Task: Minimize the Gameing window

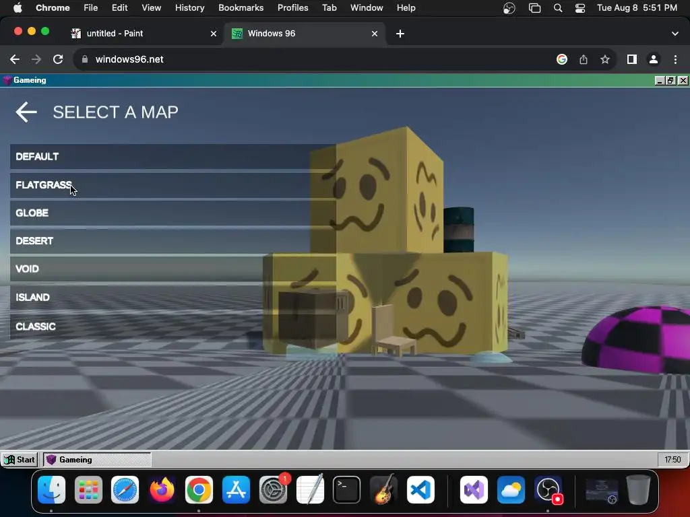Action: 659,81
